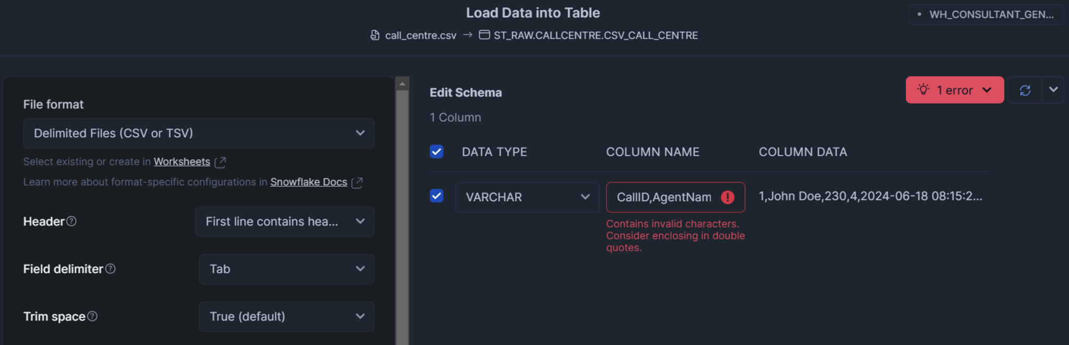The width and height of the screenshot is (1069, 345).
Task: Open the Snowflake Docs link
Action: 308,182
